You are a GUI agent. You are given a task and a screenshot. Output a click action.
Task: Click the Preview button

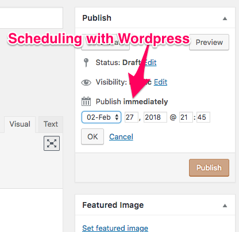(x=209, y=43)
